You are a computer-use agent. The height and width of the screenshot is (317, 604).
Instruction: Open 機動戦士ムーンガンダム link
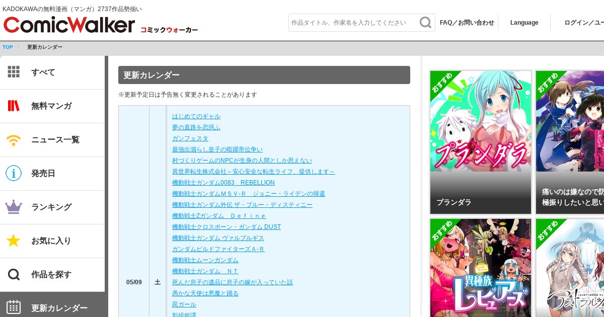pos(205,260)
